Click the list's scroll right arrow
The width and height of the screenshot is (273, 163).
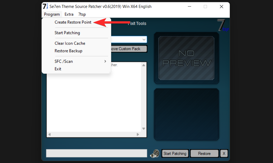[x=138, y=134]
